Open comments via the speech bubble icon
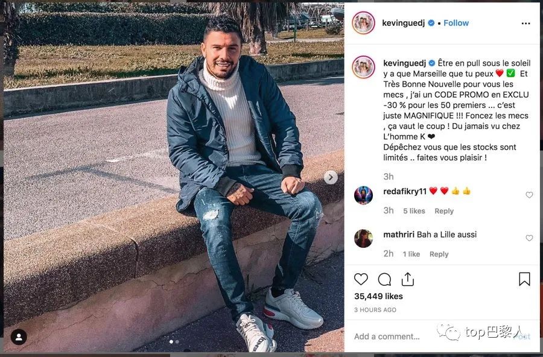 tap(384, 279)
